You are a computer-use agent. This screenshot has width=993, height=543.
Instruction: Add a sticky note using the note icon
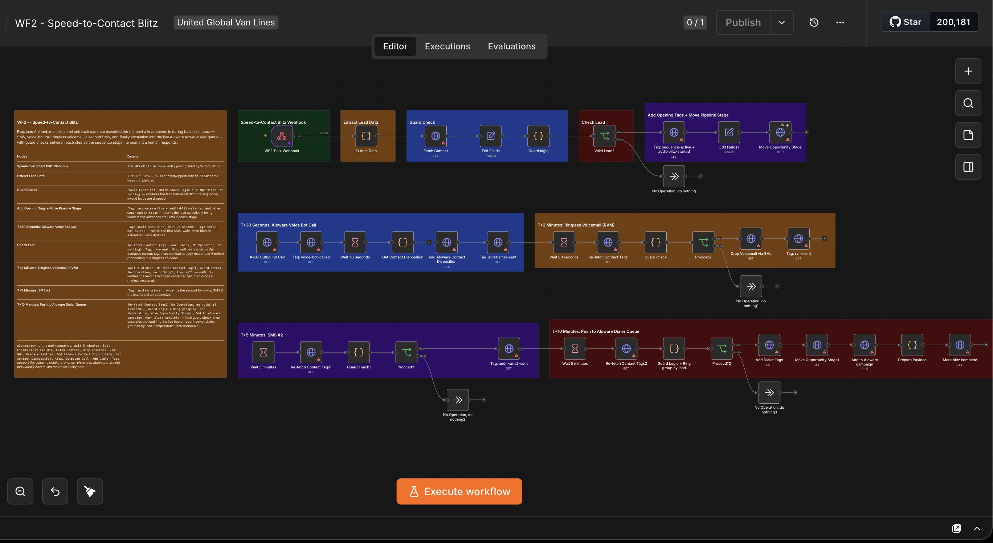968,135
